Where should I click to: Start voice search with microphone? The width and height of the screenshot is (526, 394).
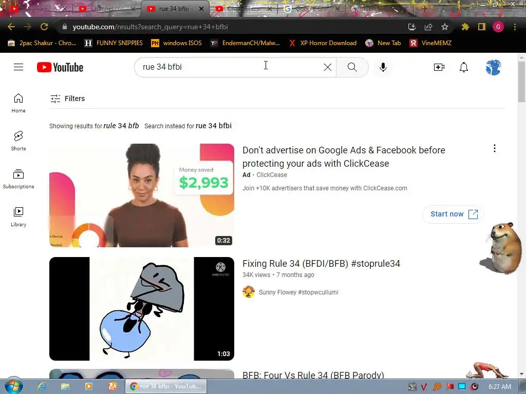[x=383, y=67]
